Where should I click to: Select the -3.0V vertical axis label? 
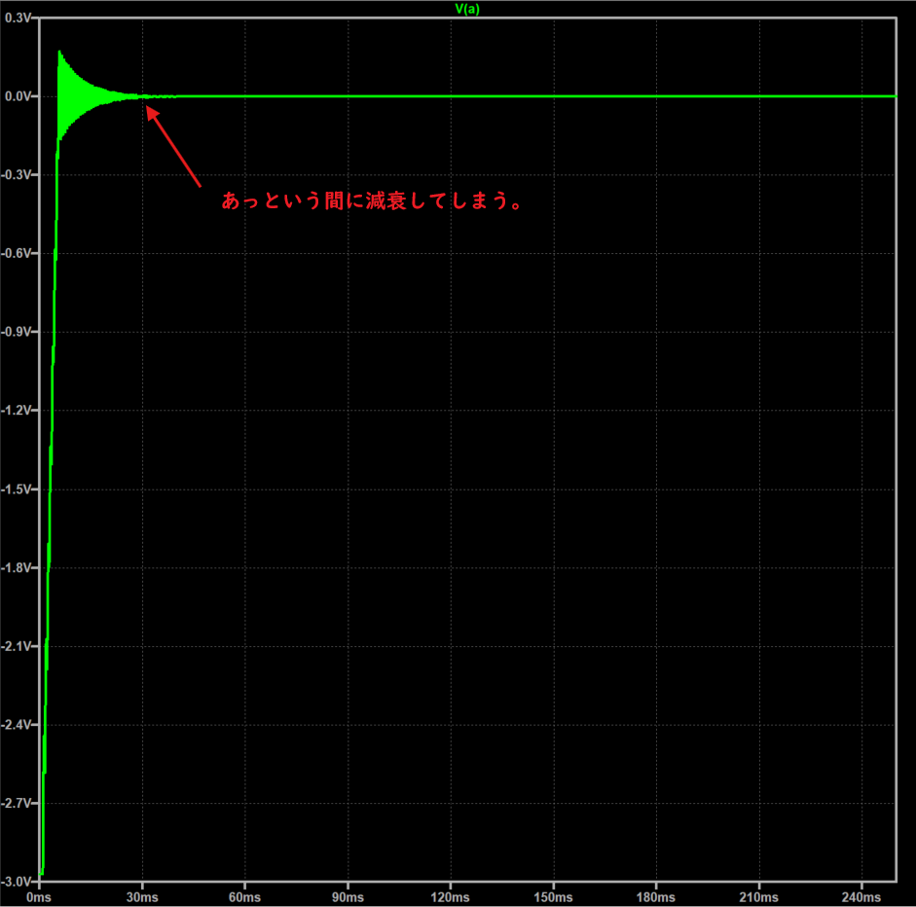(18, 881)
